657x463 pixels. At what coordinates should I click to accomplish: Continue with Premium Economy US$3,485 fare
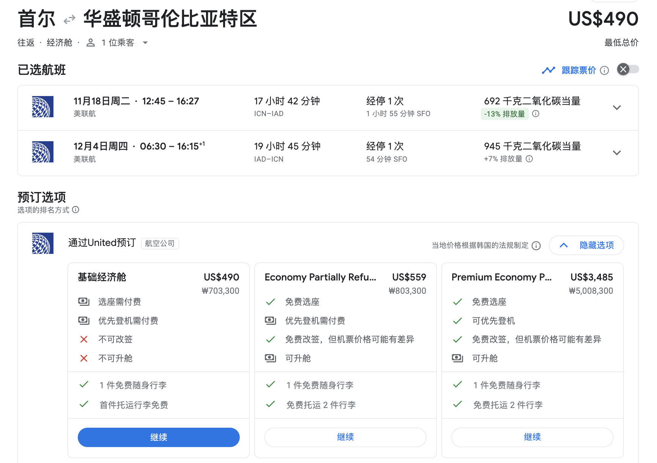point(532,437)
